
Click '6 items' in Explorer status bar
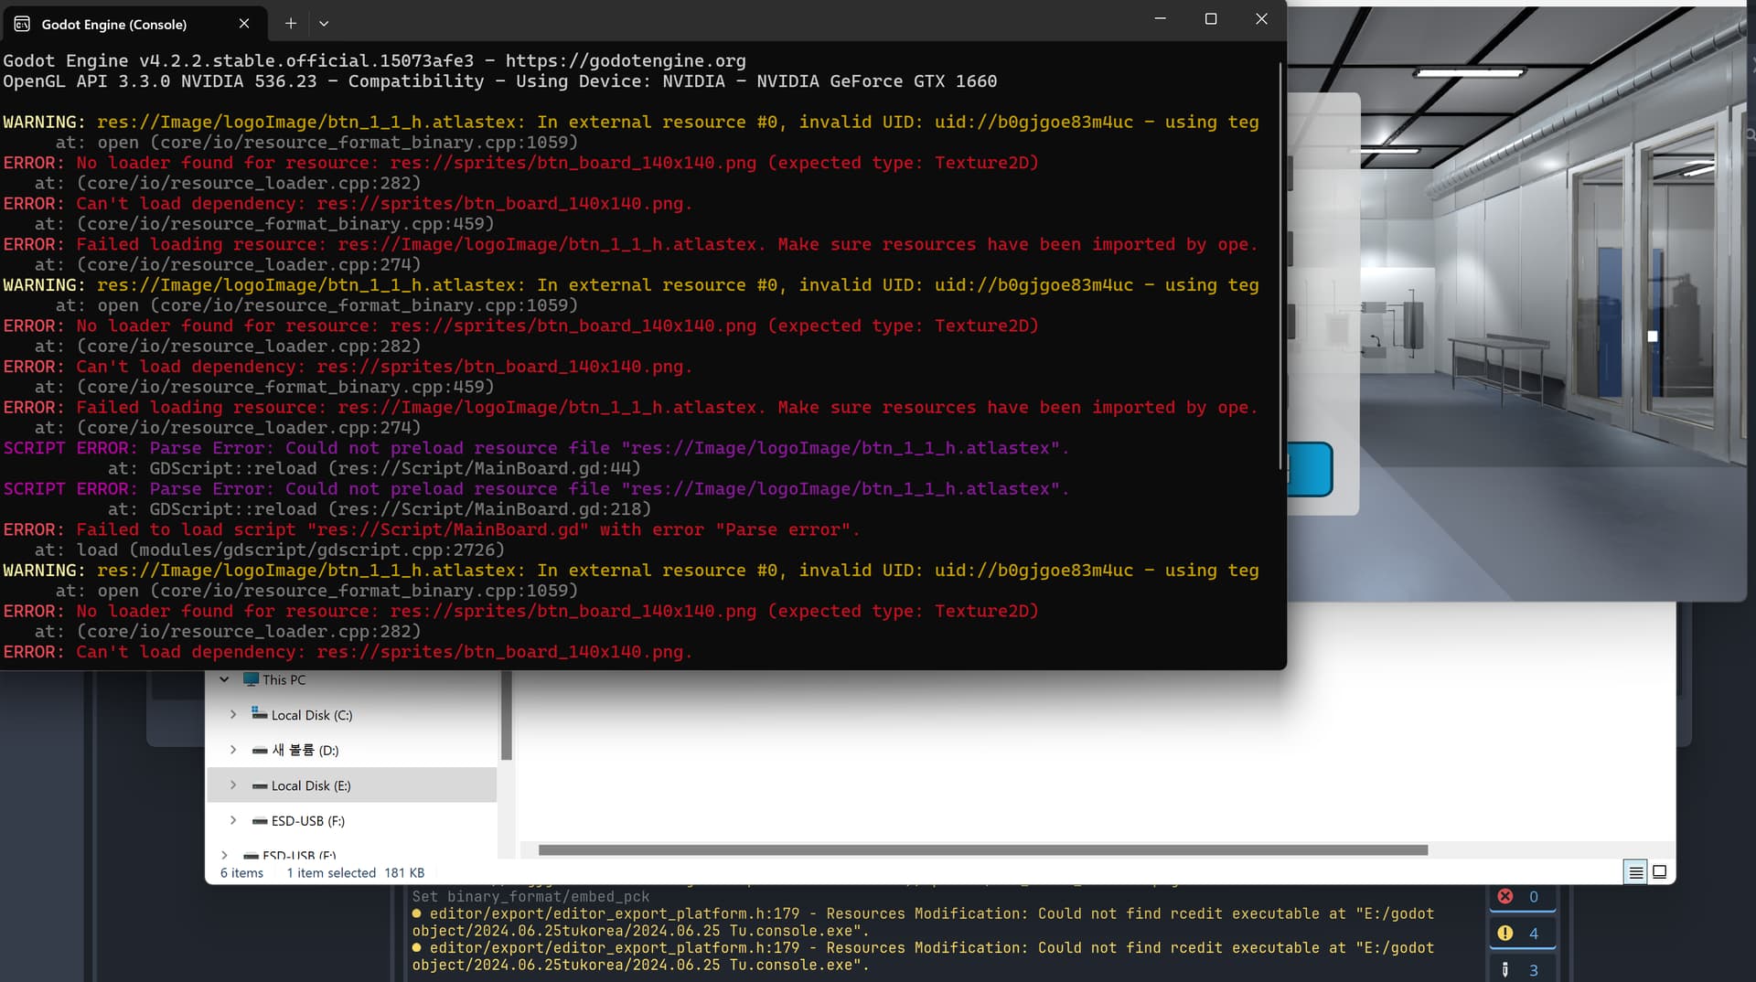coord(241,873)
